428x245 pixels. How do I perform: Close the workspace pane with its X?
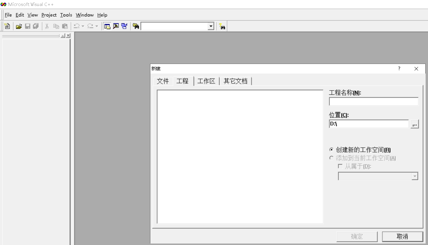(68, 36)
